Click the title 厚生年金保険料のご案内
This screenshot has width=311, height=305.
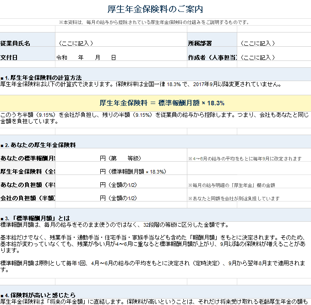(155, 9)
